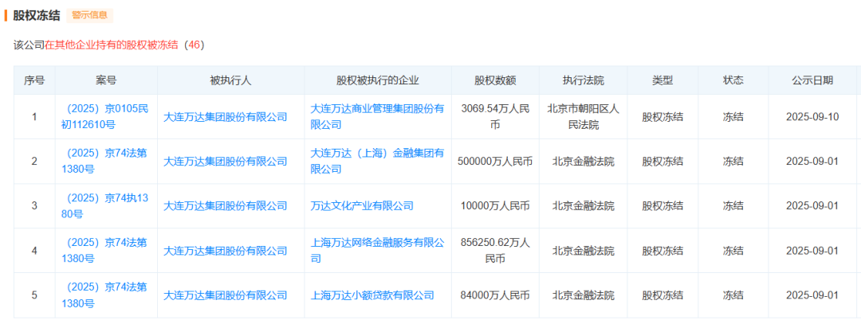The image size is (861, 320).
Task: Open case number link in 上海万达小额贷款 row
Action: tap(105, 295)
